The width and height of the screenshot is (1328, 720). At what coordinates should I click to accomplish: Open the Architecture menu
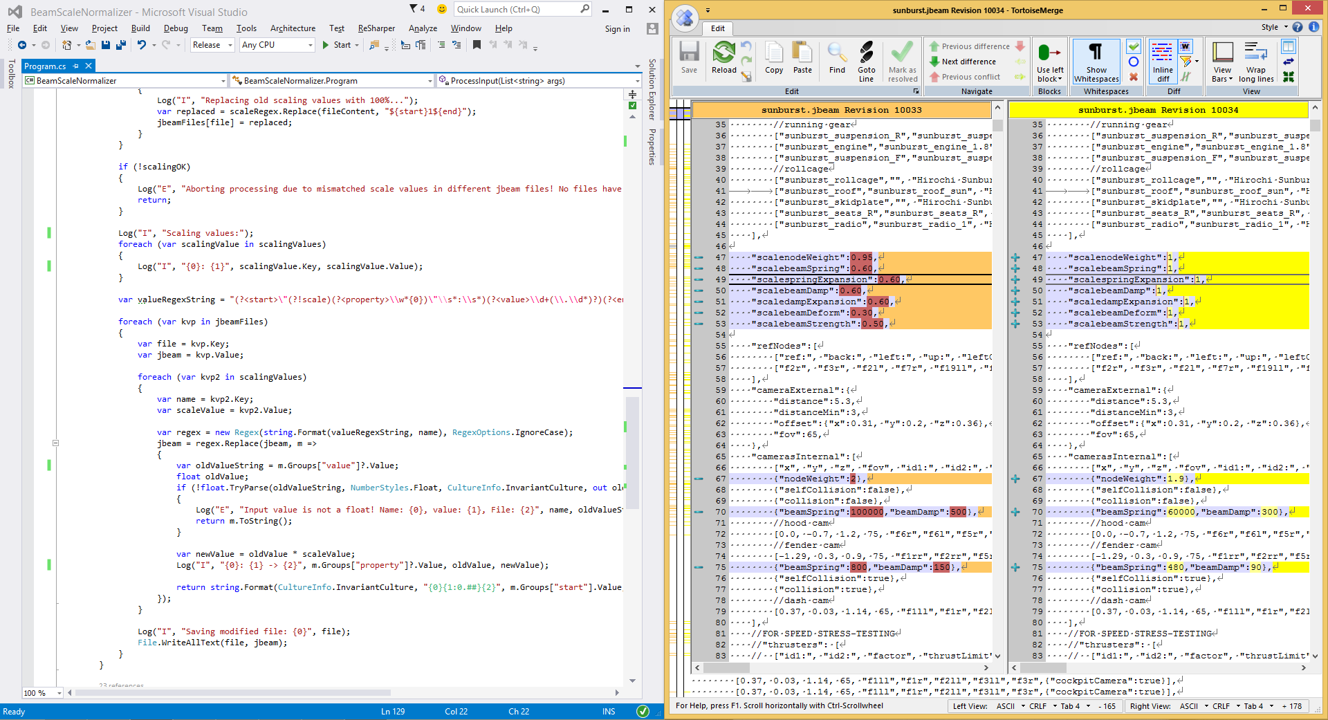point(293,28)
